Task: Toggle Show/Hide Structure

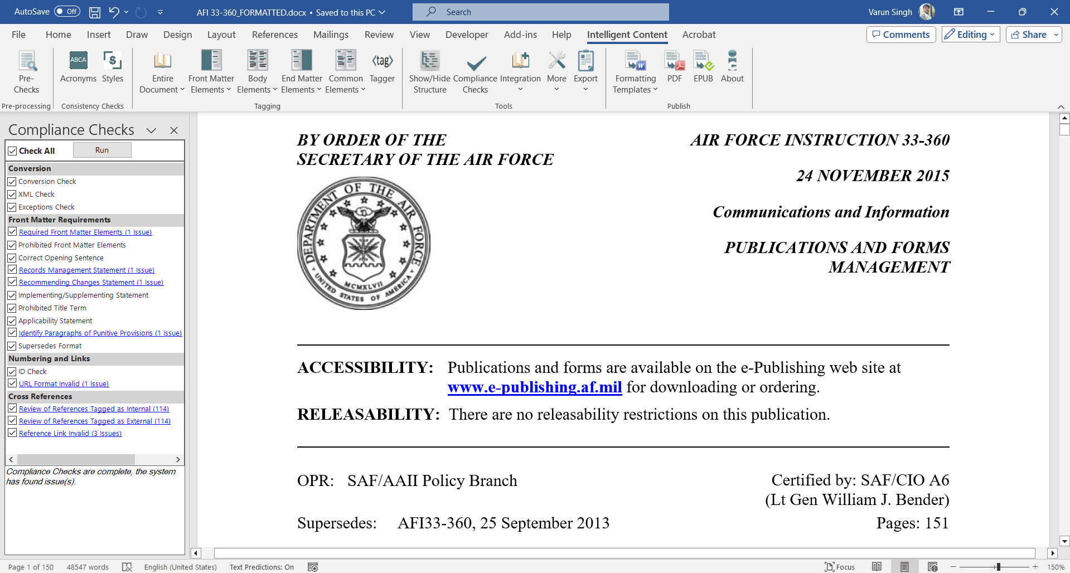Action: point(429,72)
